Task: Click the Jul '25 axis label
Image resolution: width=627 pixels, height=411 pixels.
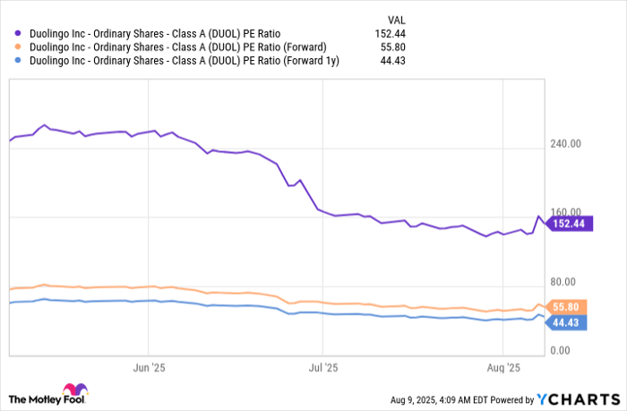Action: (x=323, y=368)
